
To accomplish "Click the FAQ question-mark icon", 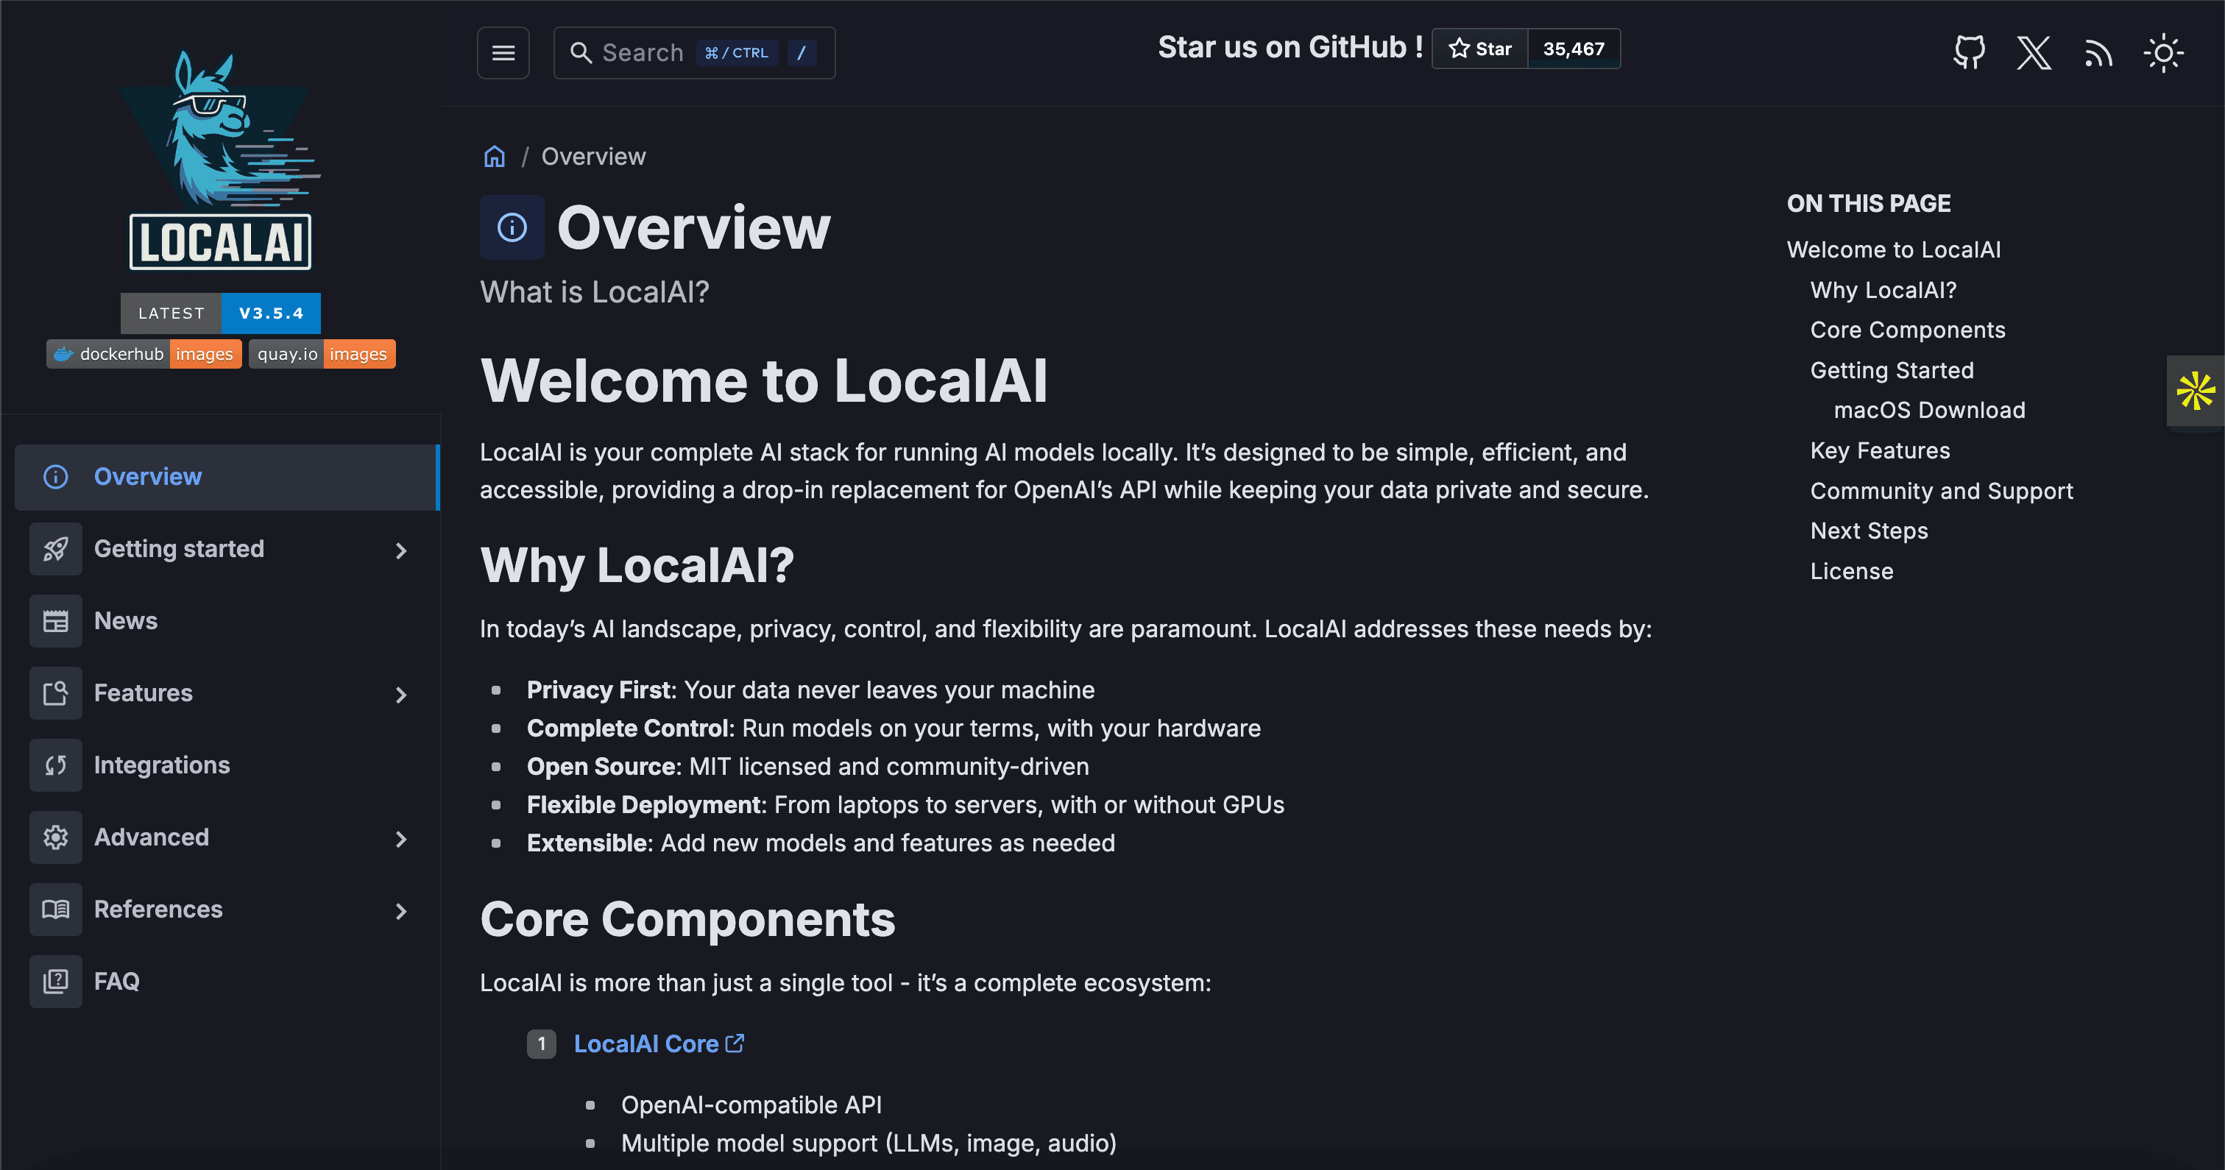I will tap(55, 982).
